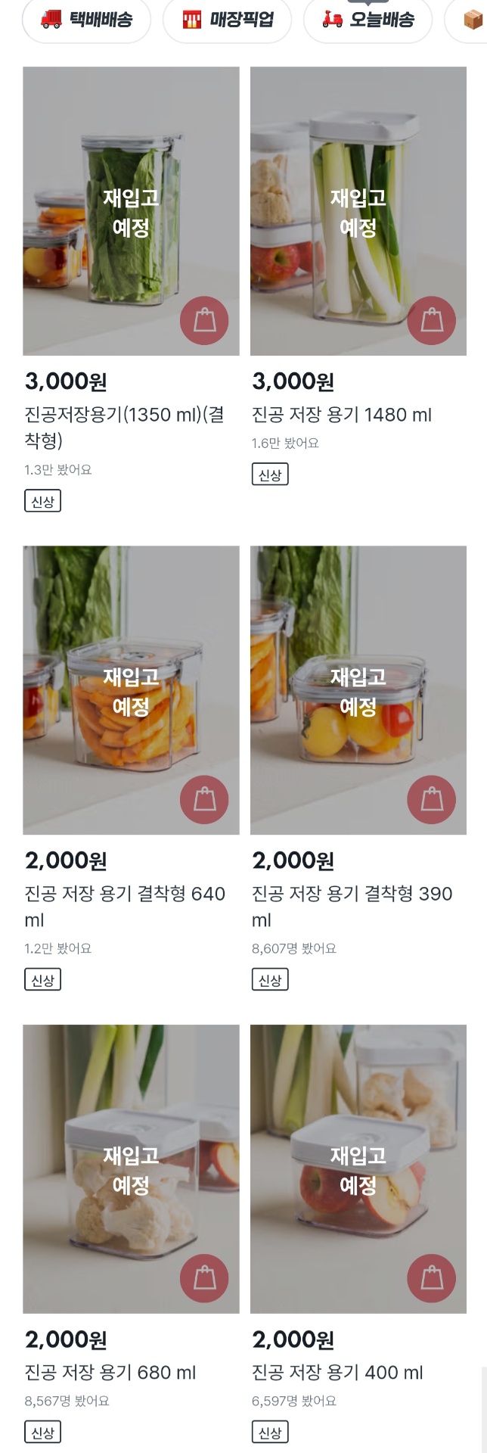The image size is (487, 1453).
Task: Select the 택배배송 delivery filter
Action: tap(86, 20)
